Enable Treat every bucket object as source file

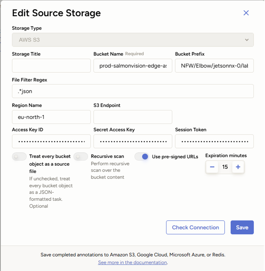coord(19,156)
